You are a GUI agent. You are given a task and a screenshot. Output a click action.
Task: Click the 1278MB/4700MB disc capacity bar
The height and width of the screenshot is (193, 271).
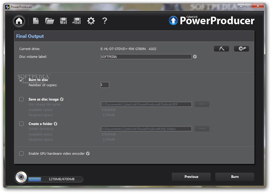(x=56, y=179)
